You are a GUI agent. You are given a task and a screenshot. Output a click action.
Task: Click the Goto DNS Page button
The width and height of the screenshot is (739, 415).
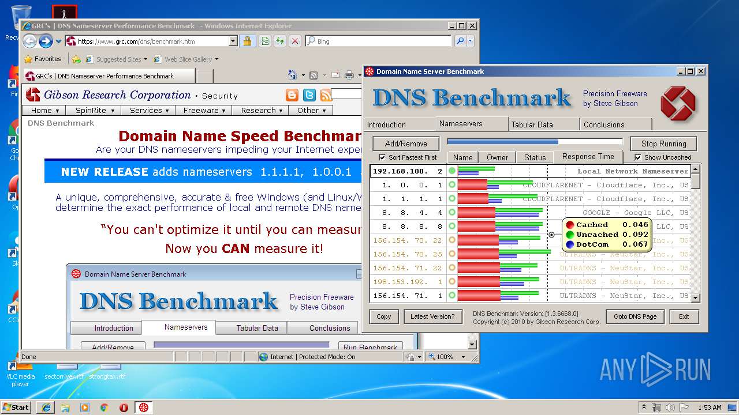pyautogui.click(x=635, y=316)
